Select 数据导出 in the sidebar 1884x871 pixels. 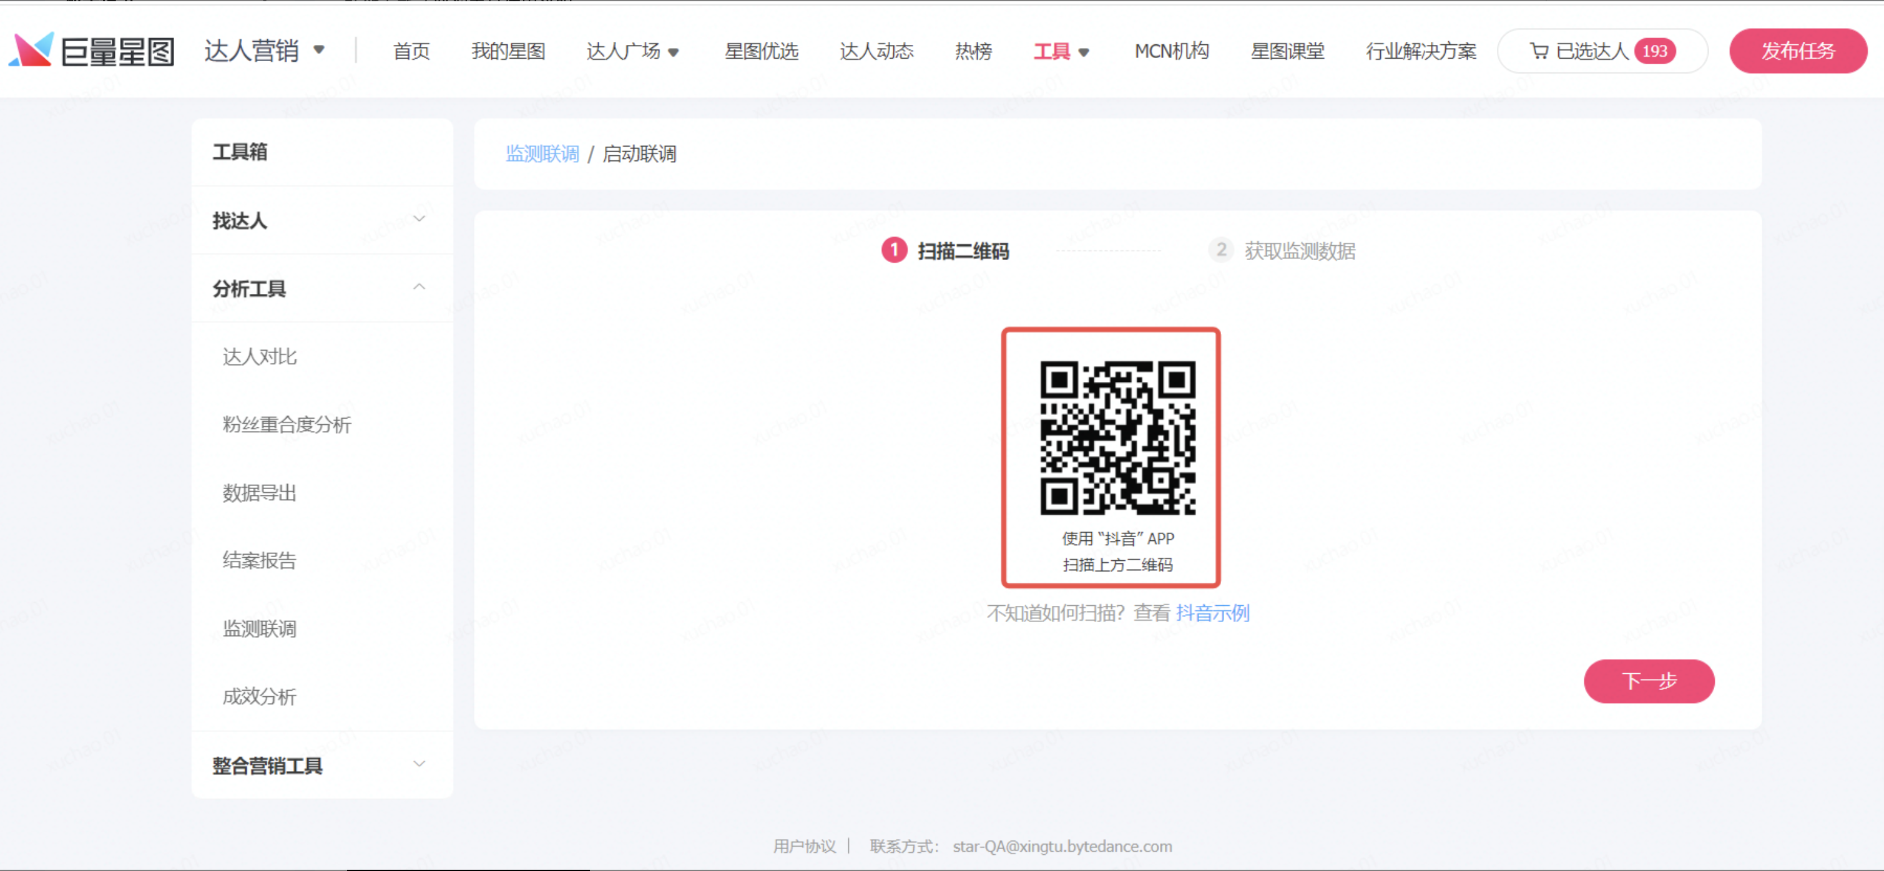[x=260, y=492]
